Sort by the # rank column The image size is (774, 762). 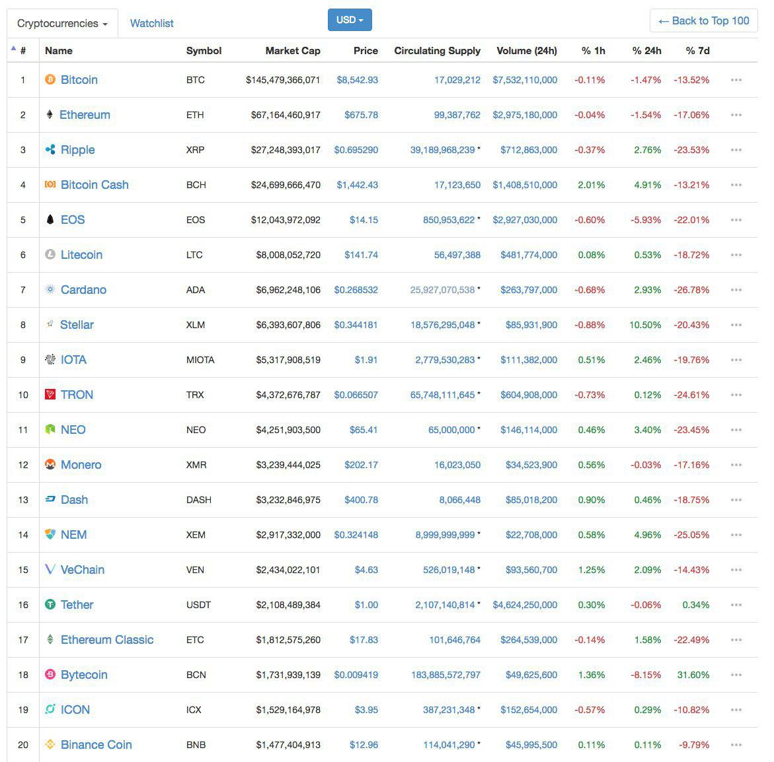22,51
